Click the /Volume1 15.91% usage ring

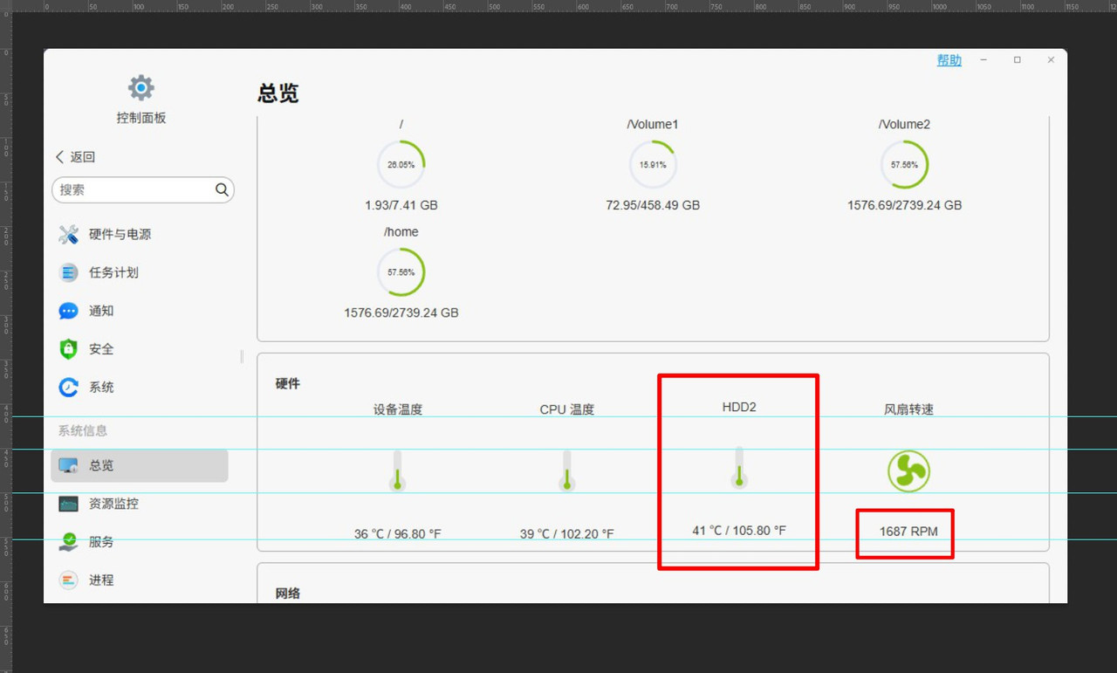click(x=653, y=165)
